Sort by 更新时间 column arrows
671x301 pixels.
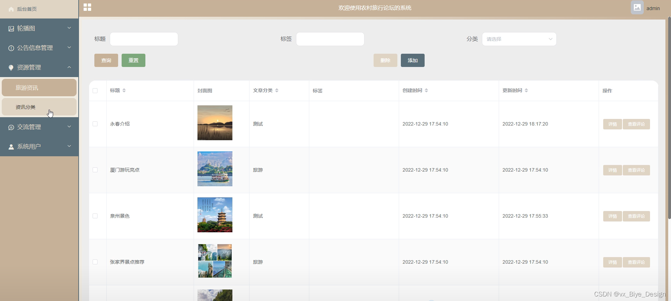(526, 90)
